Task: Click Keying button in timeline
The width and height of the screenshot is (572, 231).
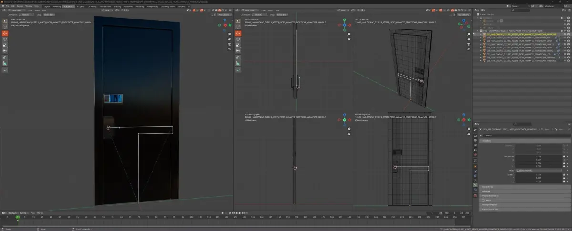Action: tap(24, 213)
